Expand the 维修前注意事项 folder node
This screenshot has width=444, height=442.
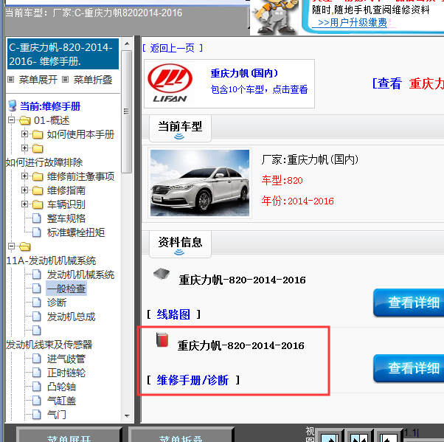coord(24,176)
